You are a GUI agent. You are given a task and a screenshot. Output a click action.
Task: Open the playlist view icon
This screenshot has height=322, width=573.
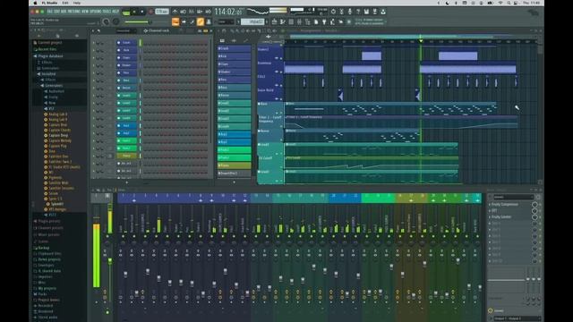point(275,21)
